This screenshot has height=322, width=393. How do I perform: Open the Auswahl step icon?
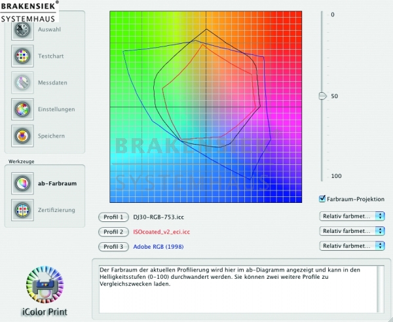pyautogui.click(x=22, y=29)
